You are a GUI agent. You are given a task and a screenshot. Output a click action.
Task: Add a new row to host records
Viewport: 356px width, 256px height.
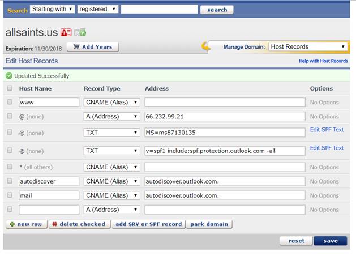(26, 224)
